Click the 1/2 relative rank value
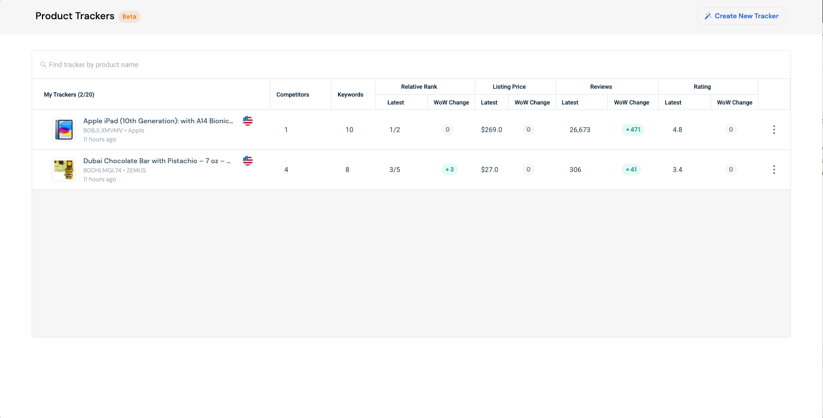The image size is (823, 418). click(395, 130)
